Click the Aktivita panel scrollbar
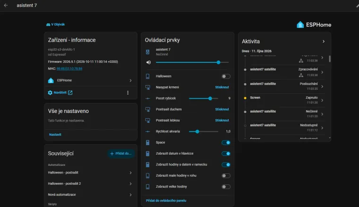Image resolution: width=359 pixels, height=207 pixels. [330, 59]
